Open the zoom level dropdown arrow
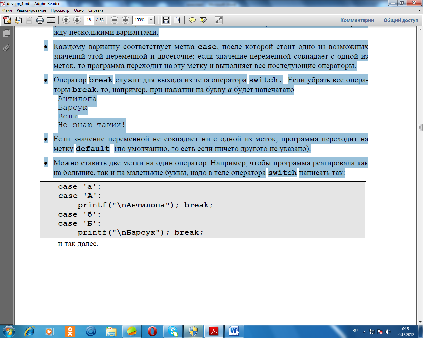 [x=151, y=20]
